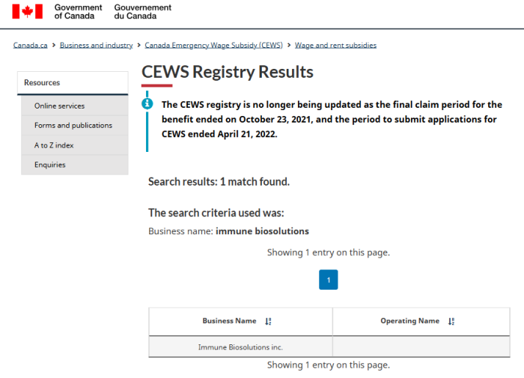Select Online services in Resources menu
Image resolution: width=524 pixels, height=378 pixels.
pos(75,106)
